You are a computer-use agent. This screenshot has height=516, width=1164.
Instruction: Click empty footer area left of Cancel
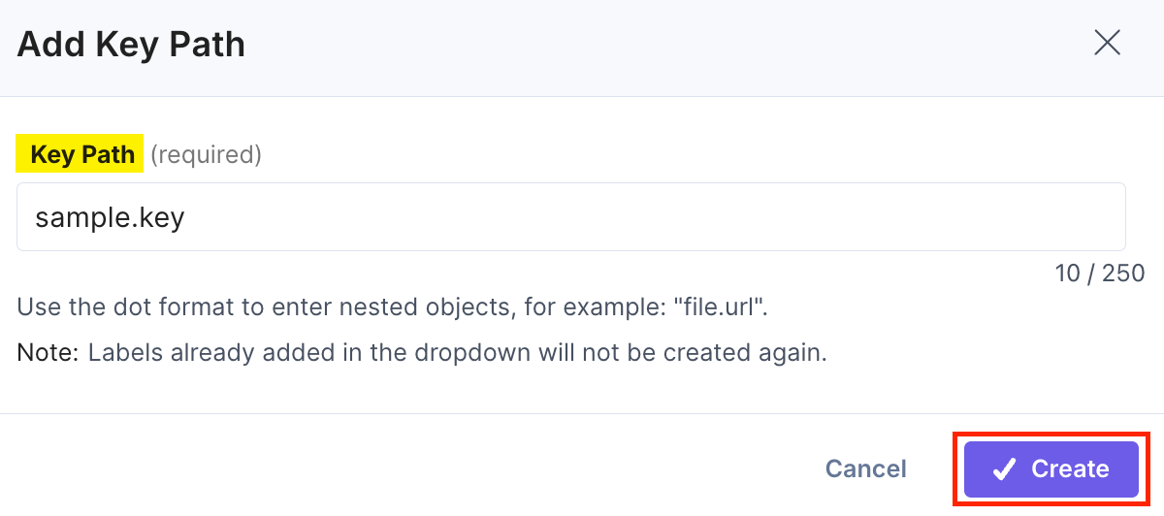tap(388, 469)
